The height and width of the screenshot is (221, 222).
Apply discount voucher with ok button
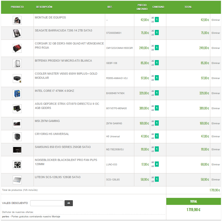click(x=69, y=203)
